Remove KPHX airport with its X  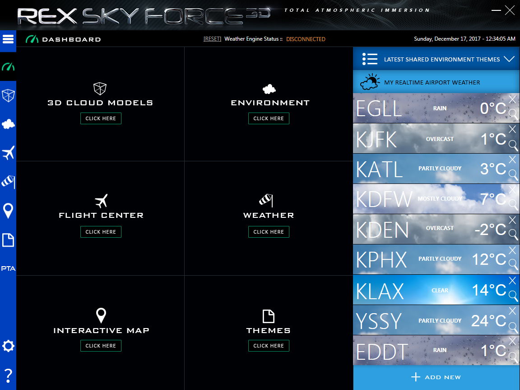(512, 250)
